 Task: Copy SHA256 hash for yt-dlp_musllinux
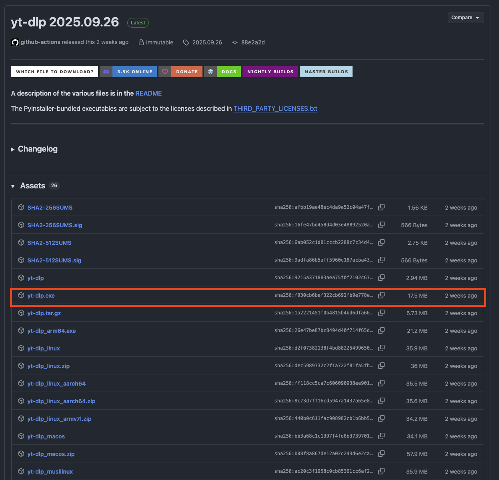[x=381, y=471]
